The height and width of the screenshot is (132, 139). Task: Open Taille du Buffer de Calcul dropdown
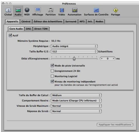pyautogui.click(x=76, y=95)
